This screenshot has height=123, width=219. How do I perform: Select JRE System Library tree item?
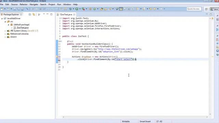[x=24, y=31]
